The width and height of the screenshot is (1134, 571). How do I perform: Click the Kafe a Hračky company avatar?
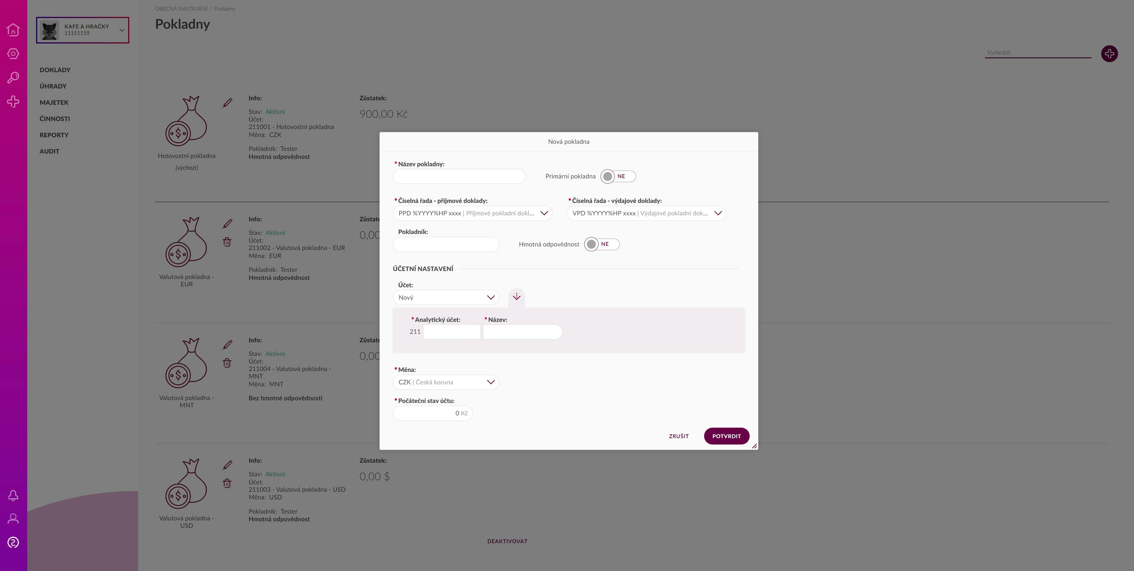[49, 30]
